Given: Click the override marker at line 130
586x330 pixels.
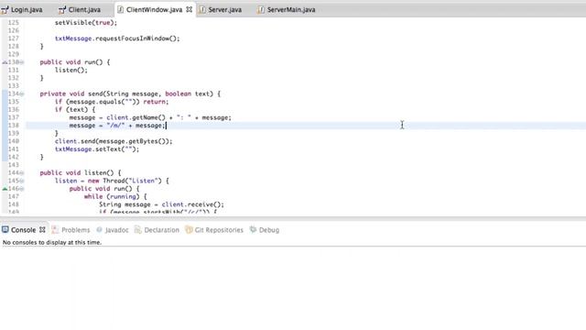Looking at the screenshot, I should pyautogui.click(x=5, y=62).
